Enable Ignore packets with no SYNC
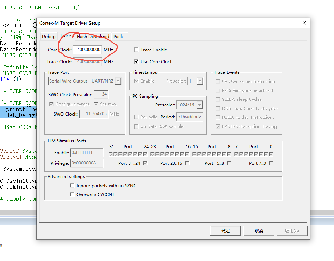Viewport: 334px width, 261px height. [72, 185]
